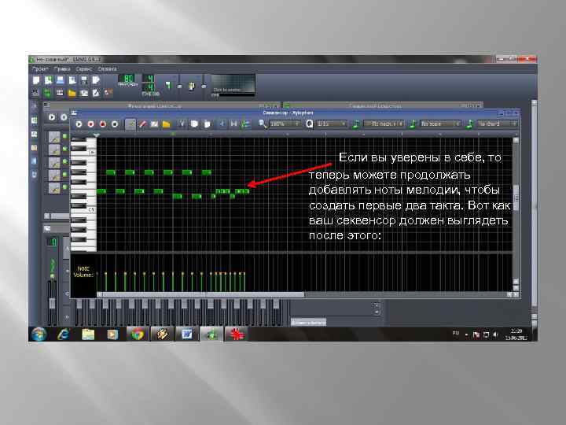
Task: Open the Справка menu
Action: (x=107, y=68)
